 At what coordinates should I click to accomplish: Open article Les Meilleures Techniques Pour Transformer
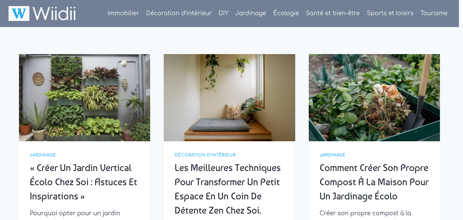pyautogui.click(x=228, y=189)
